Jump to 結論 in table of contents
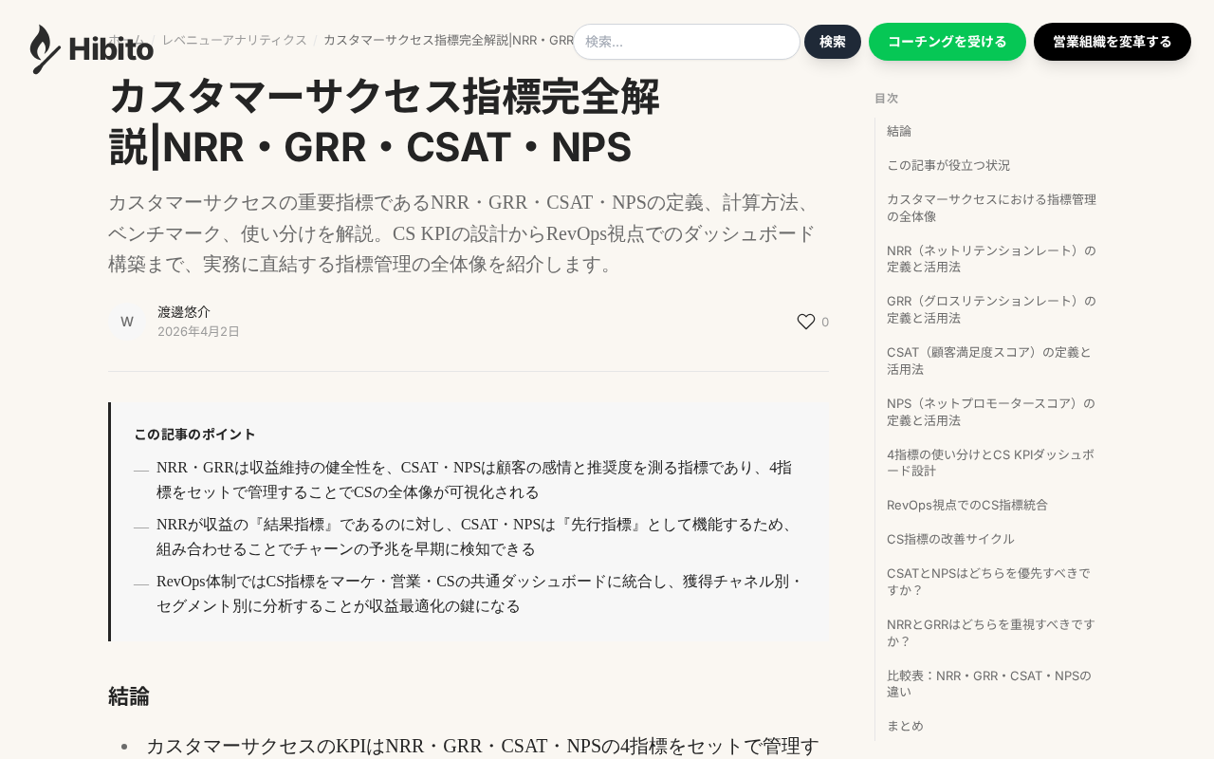Image resolution: width=1214 pixels, height=759 pixels. 899,131
